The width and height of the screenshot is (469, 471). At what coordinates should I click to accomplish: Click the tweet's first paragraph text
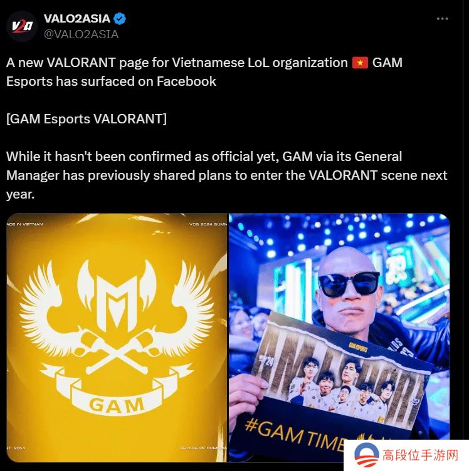click(x=204, y=72)
